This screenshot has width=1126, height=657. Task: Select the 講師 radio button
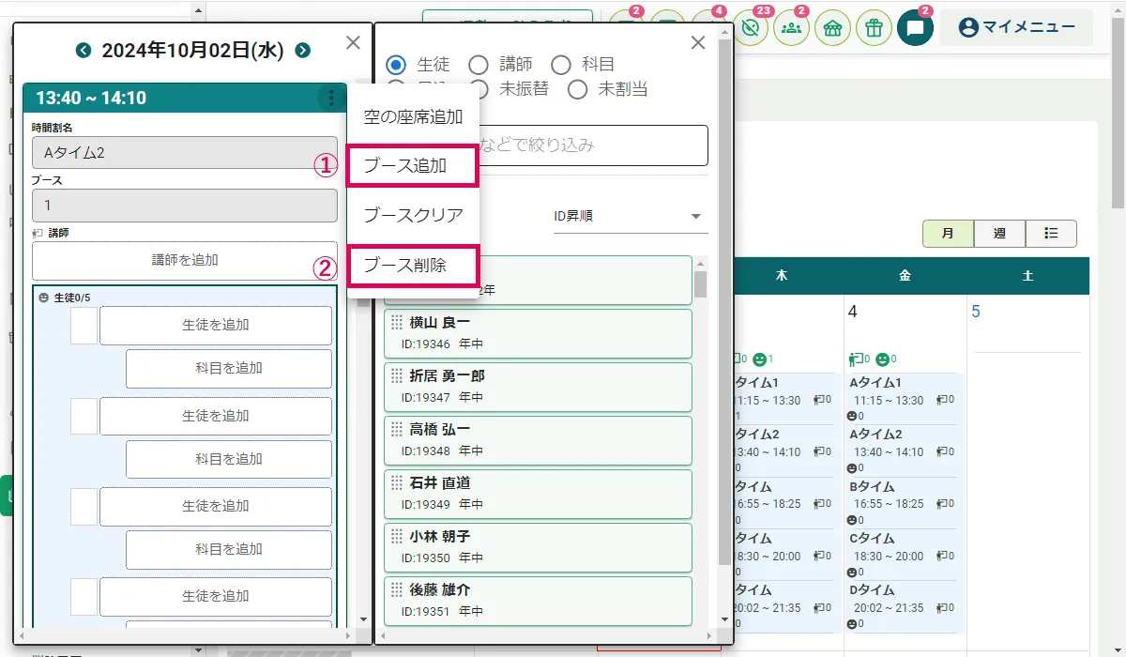point(479,65)
